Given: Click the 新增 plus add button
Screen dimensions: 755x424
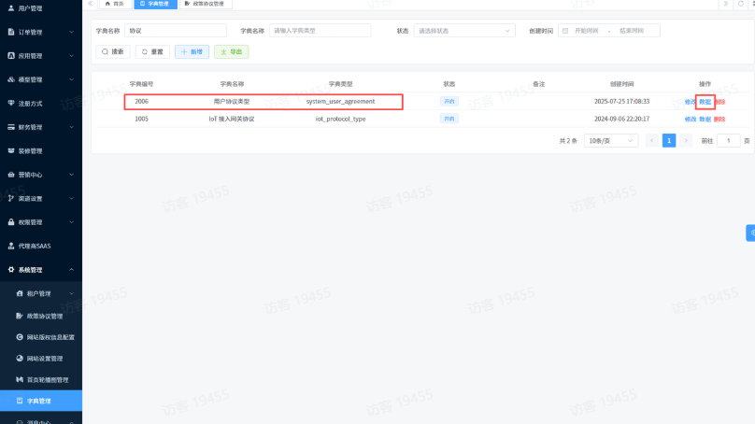Looking at the screenshot, I should click(x=192, y=52).
